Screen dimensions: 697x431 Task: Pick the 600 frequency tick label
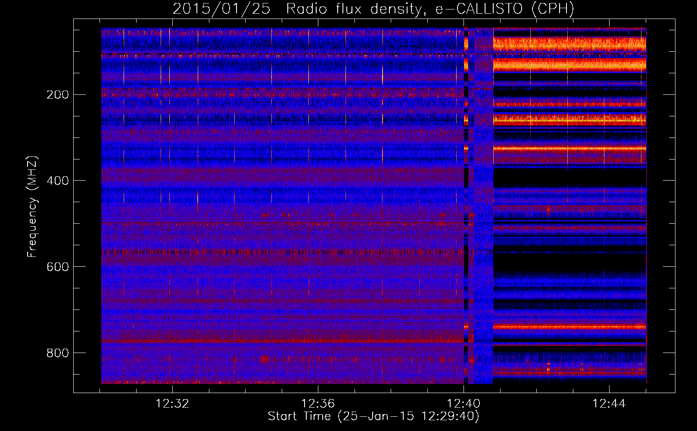tap(57, 267)
